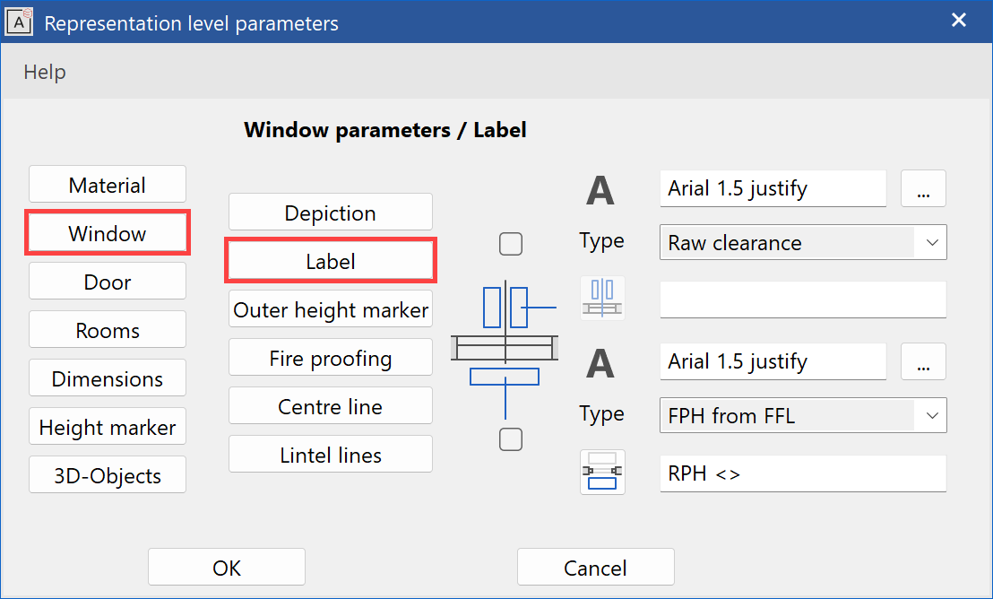The image size is (993, 599).
Task: Click the lower 'Arial 1.5 justify' text field
Action: (x=773, y=361)
